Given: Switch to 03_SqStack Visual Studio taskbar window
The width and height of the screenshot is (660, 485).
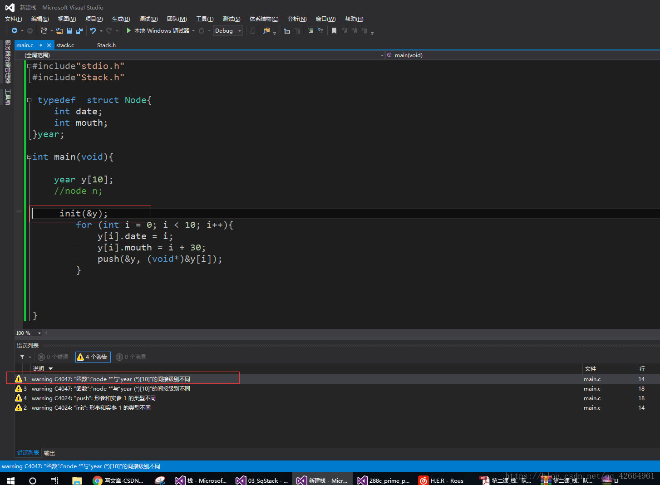Looking at the screenshot, I should tap(262, 480).
